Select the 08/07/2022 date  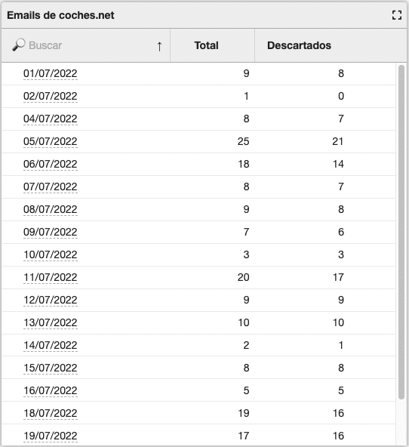point(50,210)
